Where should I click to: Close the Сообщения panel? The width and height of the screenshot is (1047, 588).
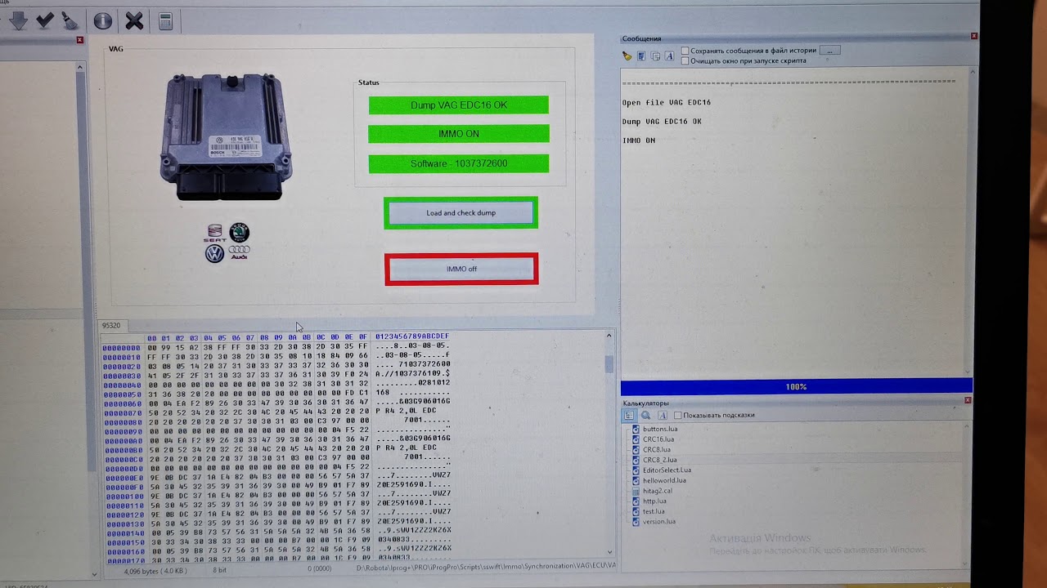tap(974, 37)
